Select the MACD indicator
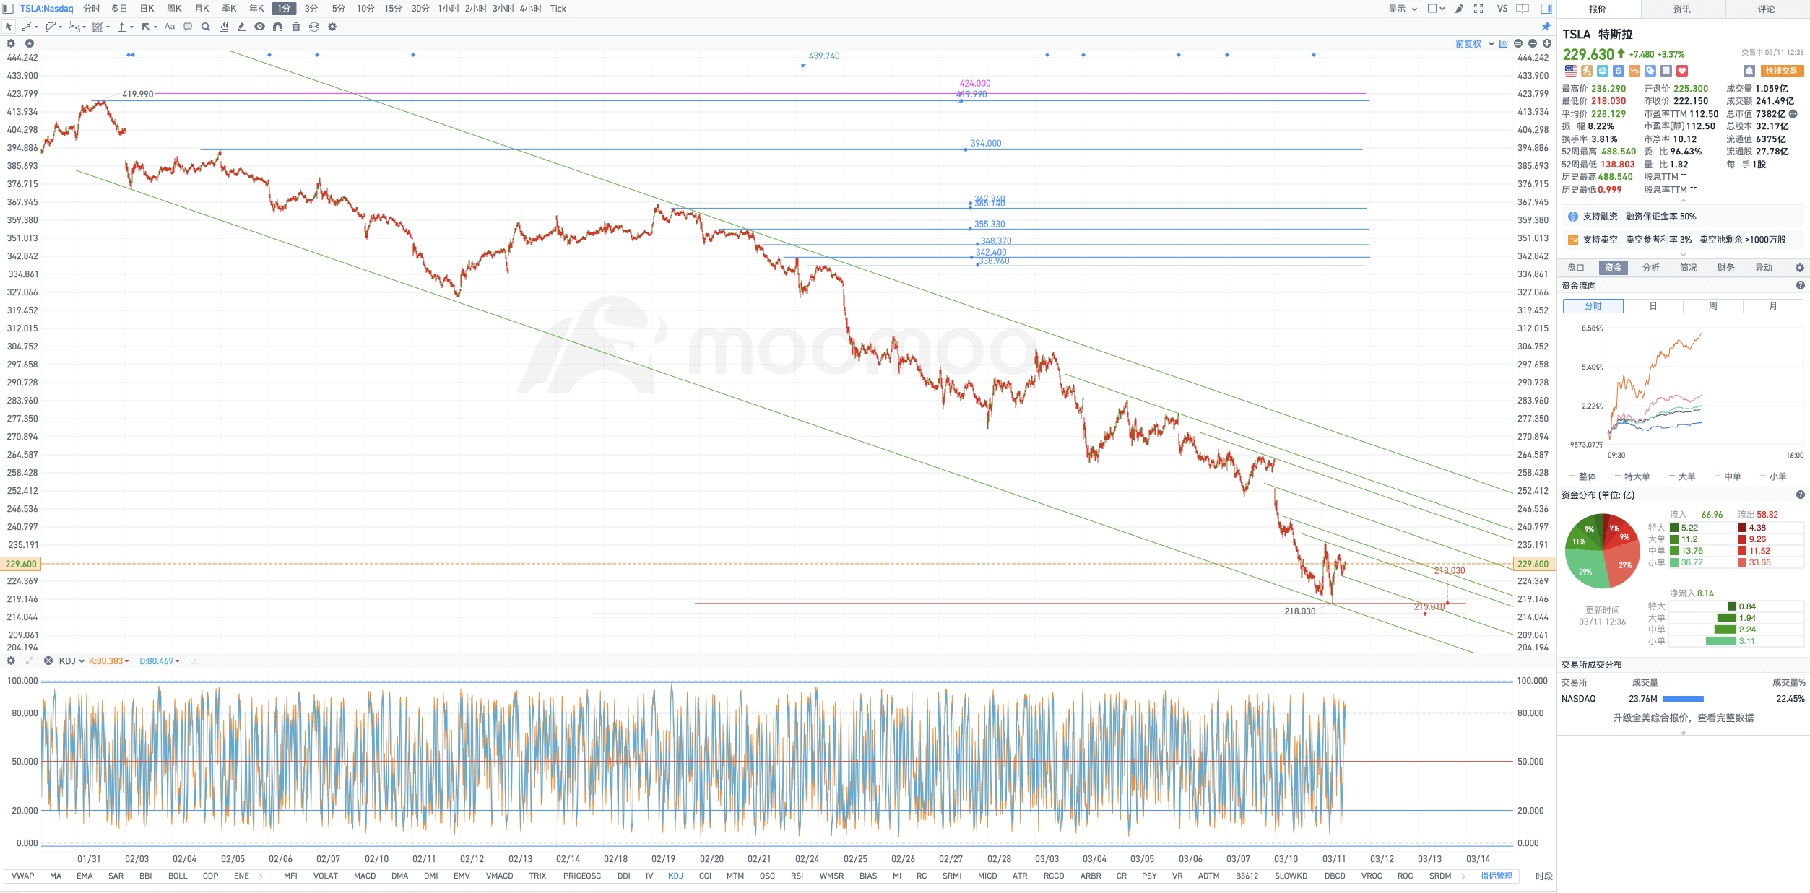The width and height of the screenshot is (1810, 893). pyautogui.click(x=365, y=876)
